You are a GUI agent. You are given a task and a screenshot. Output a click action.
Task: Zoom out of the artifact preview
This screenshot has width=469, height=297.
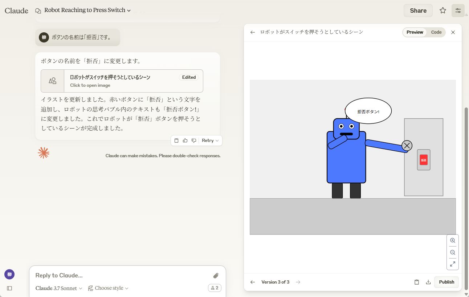[x=453, y=252]
